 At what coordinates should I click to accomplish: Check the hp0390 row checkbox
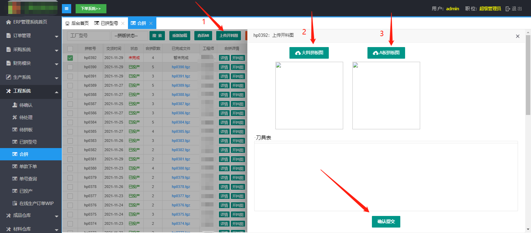click(x=70, y=67)
